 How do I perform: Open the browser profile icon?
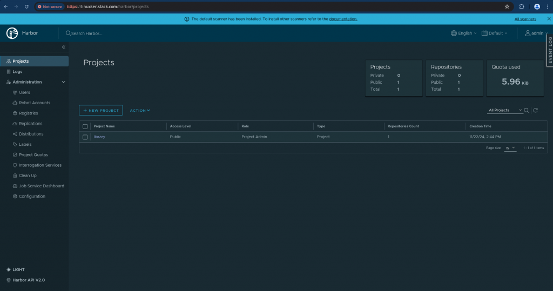click(537, 6)
